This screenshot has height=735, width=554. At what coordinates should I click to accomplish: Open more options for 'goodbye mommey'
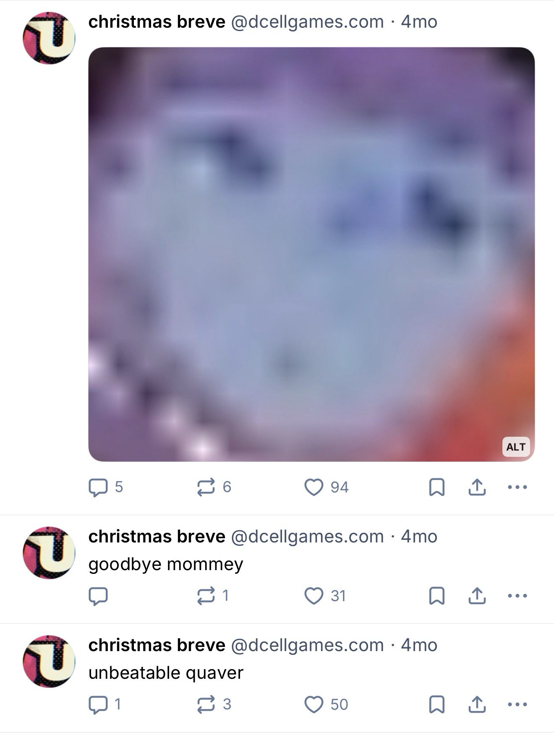pyautogui.click(x=517, y=596)
